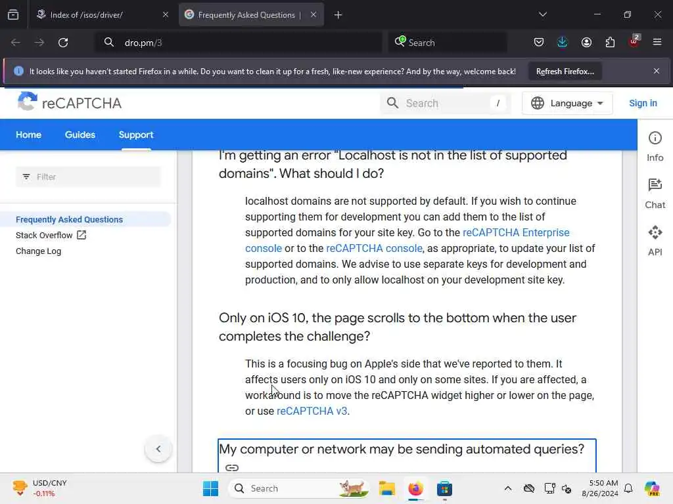Open the Copilot preview taskbar icon
Viewport: 673px width, 504px height.
click(652, 488)
